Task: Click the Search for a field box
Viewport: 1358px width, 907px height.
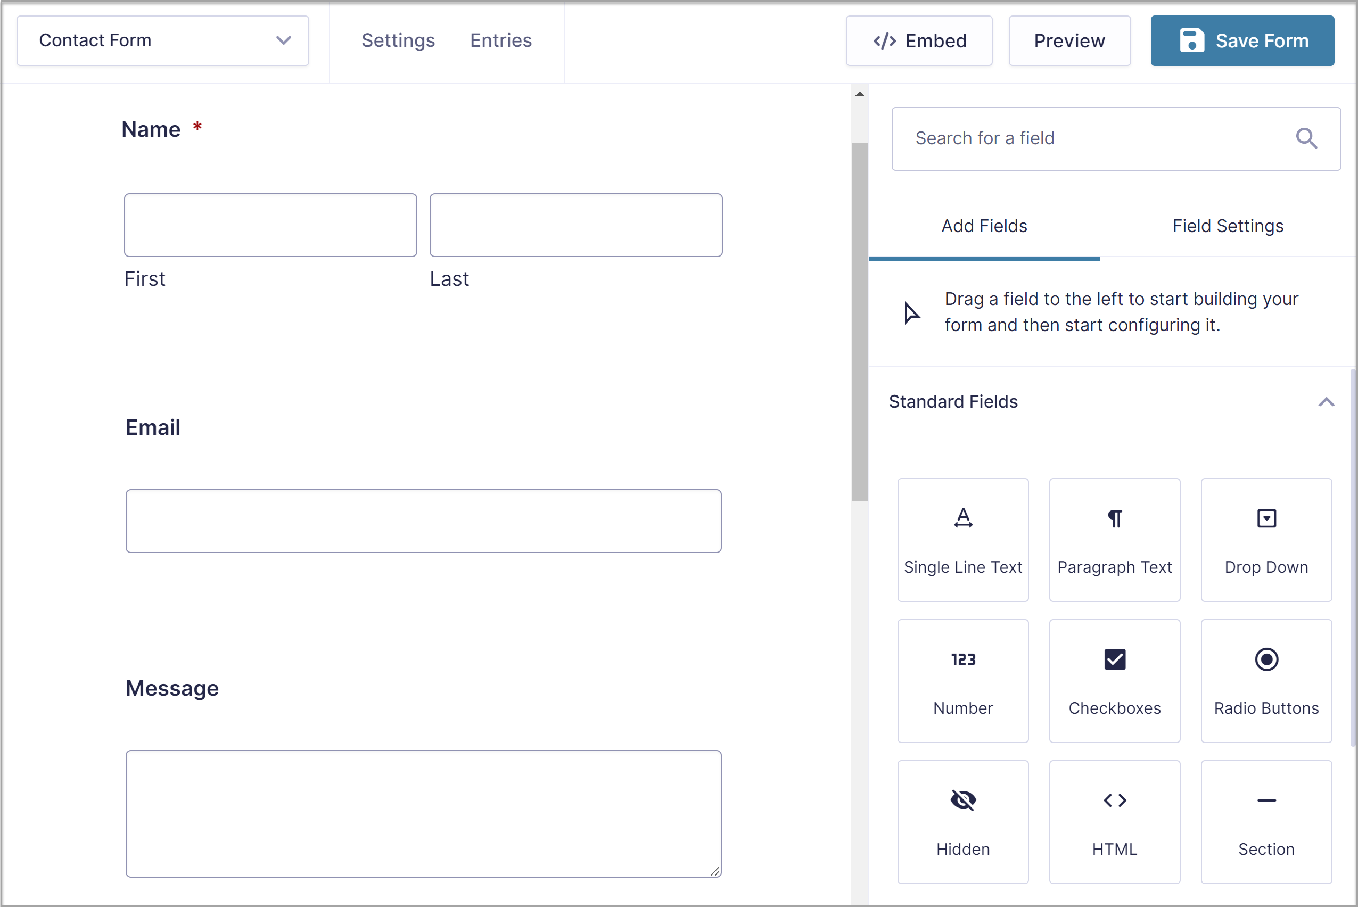Action: (1116, 139)
